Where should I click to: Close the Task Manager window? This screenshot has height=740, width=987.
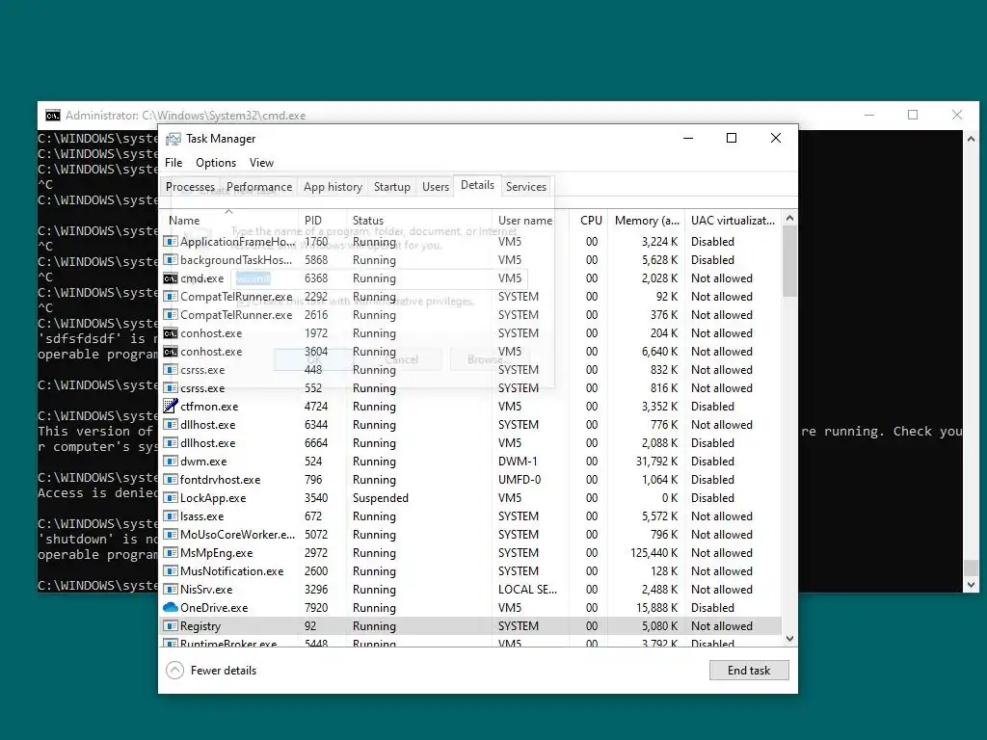[x=776, y=138]
